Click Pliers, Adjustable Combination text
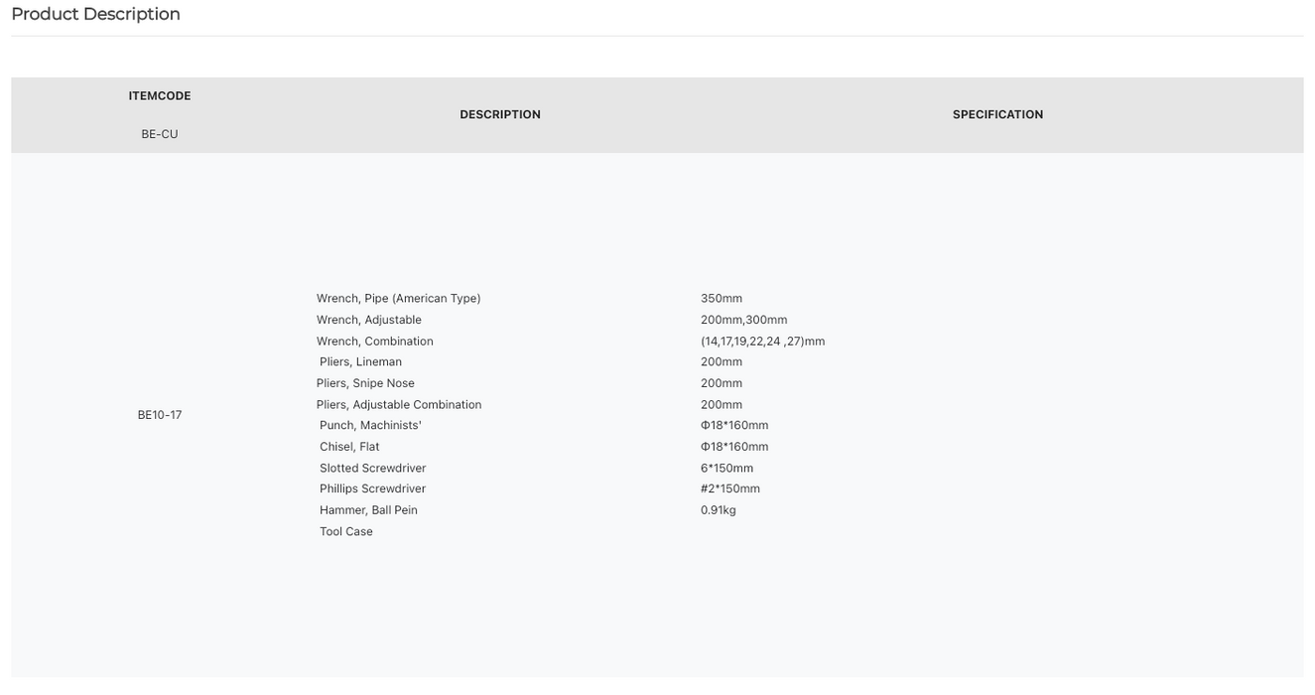This screenshot has width=1315, height=695. click(399, 405)
